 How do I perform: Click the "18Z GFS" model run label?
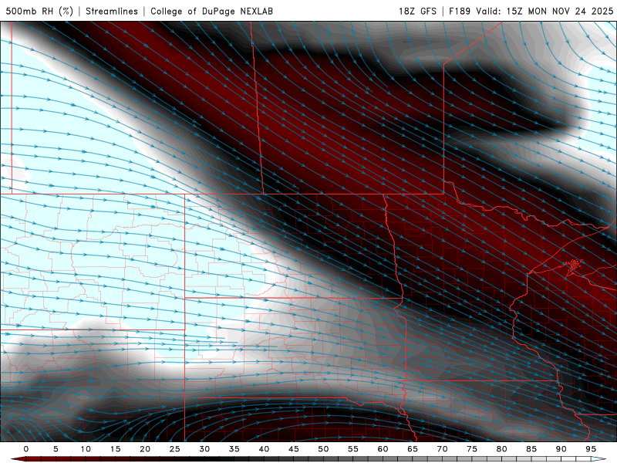pyautogui.click(x=417, y=11)
